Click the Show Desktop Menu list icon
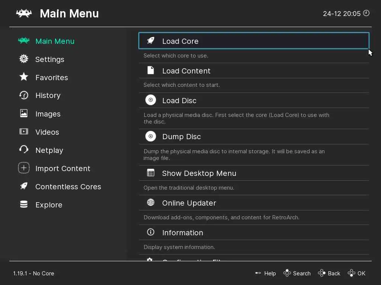Screen dimensions: 381x285 (151, 173)
